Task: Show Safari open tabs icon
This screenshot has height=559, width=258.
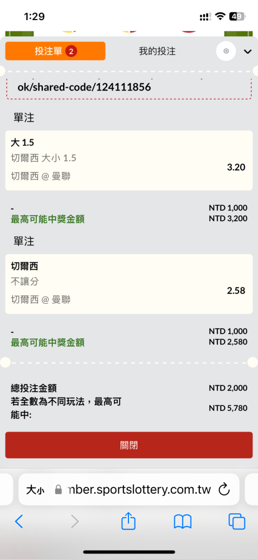Action: pyautogui.click(x=237, y=522)
